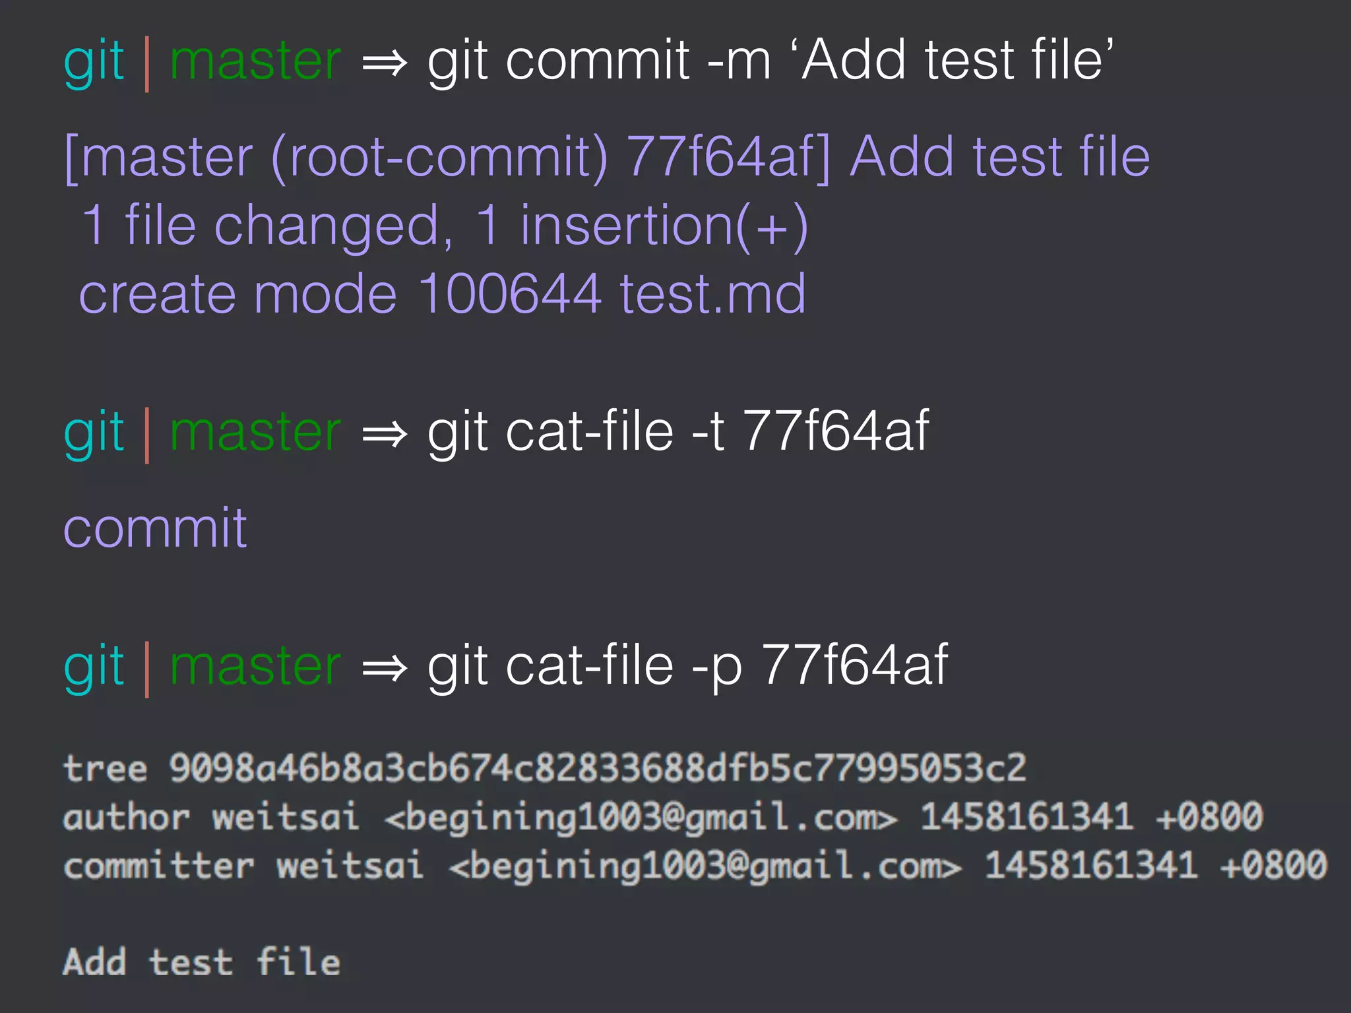Click the -p flag in the cat-file command
1351x1013 pixels.
(x=716, y=666)
